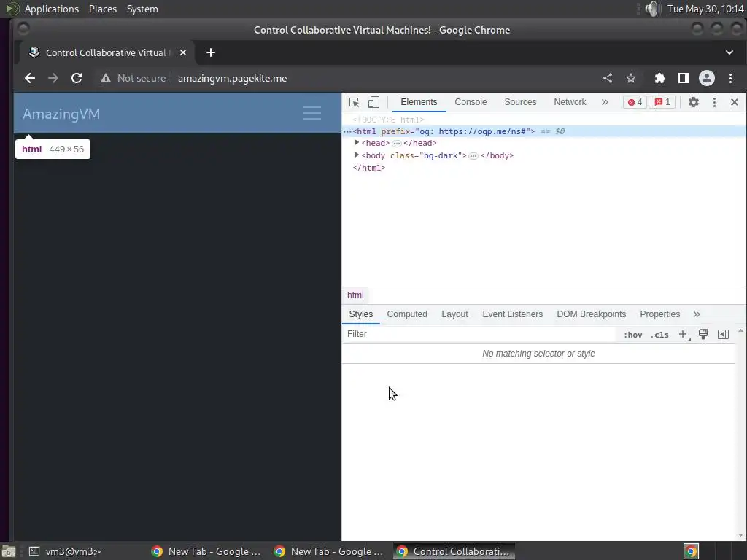Share this page via share icon
747x560 pixels.
coord(608,78)
